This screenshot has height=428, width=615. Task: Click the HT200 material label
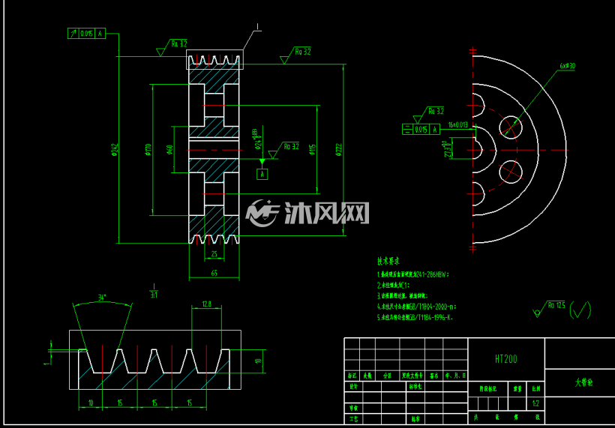point(506,358)
